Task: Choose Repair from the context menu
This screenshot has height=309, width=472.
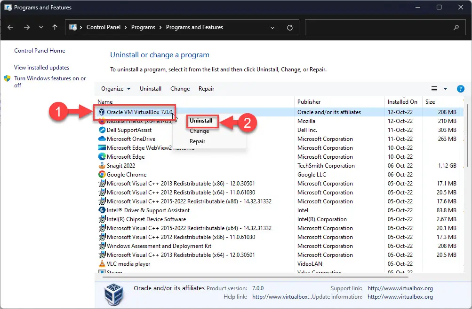Action: coord(198,141)
